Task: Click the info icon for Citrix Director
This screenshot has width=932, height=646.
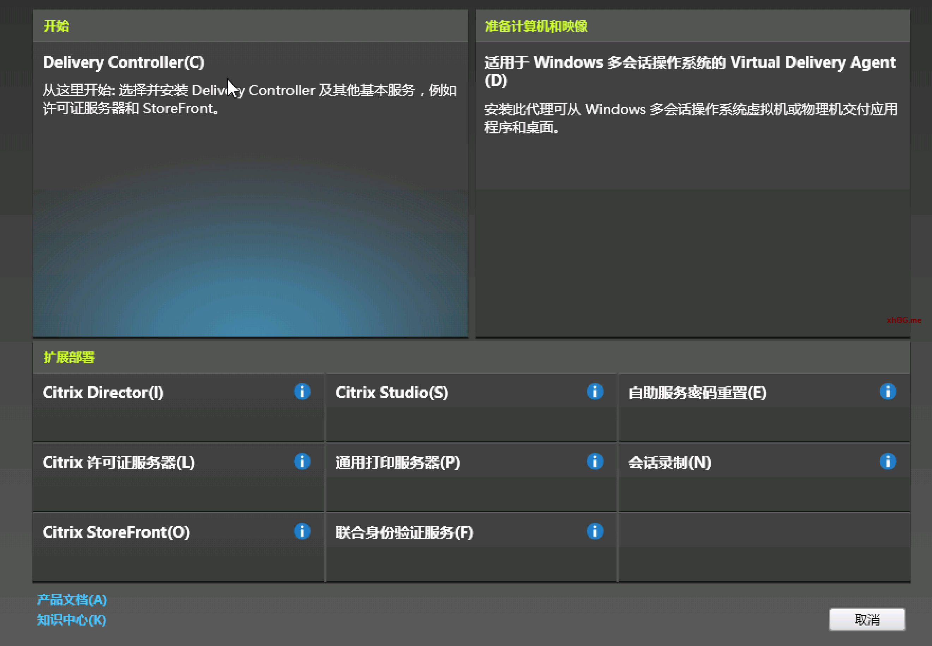Action: click(302, 391)
